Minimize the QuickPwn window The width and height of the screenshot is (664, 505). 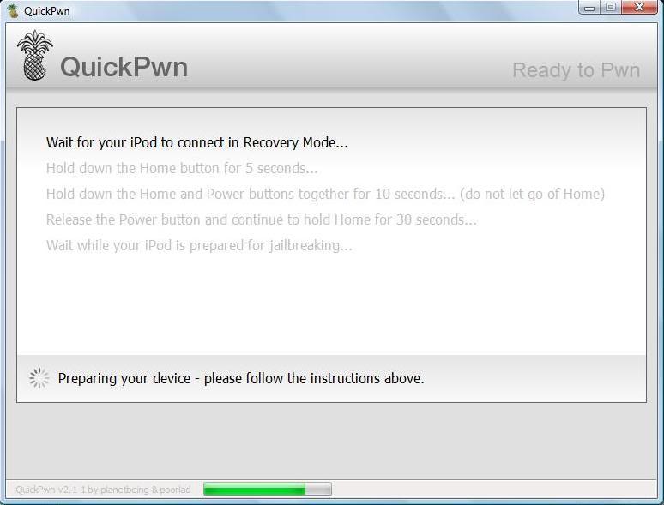click(589, 9)
